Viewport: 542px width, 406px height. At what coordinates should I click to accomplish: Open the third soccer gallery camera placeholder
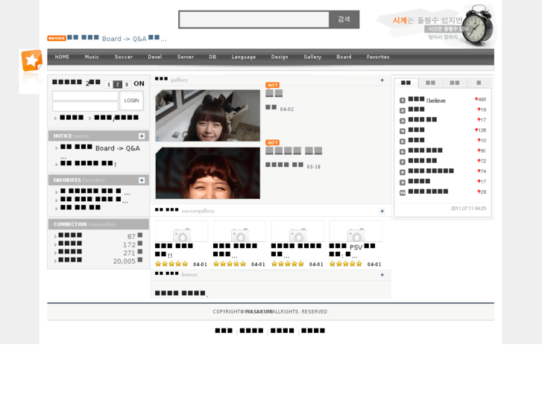click(297, 232)
